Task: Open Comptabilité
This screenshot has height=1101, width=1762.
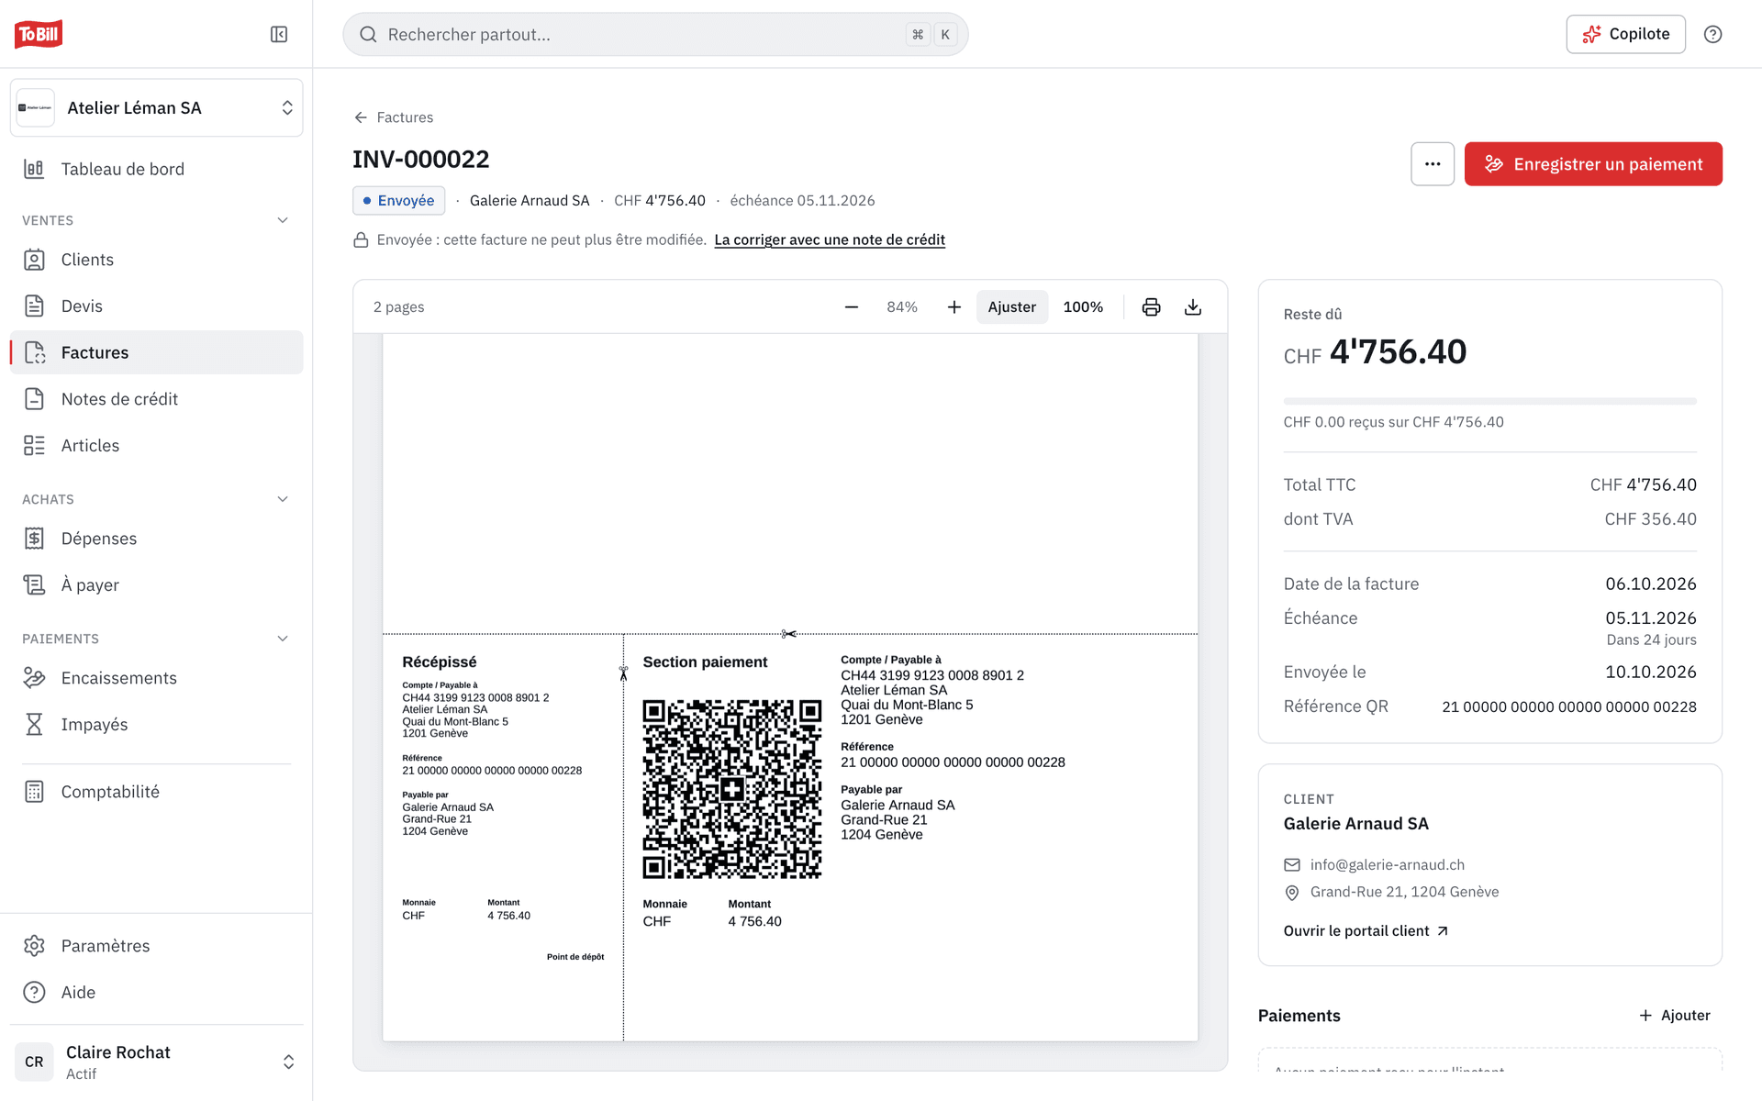Action: pos(156,792)
